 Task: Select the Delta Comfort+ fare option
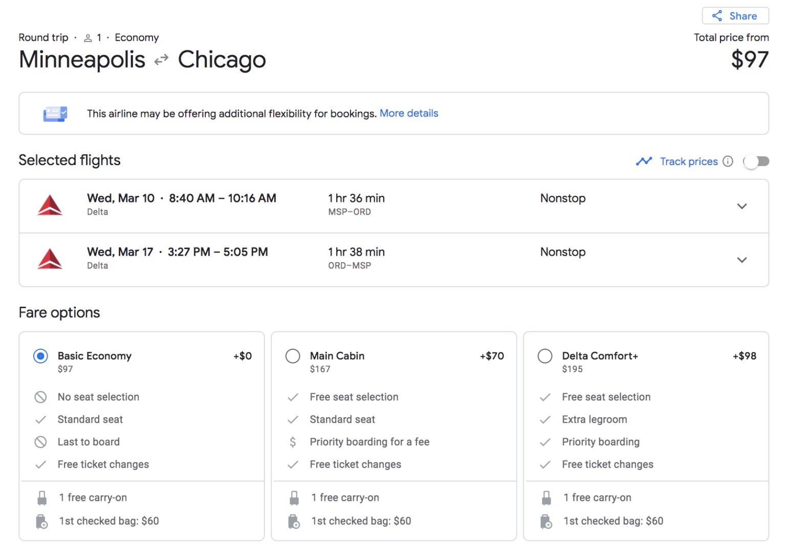click(545, 356)
